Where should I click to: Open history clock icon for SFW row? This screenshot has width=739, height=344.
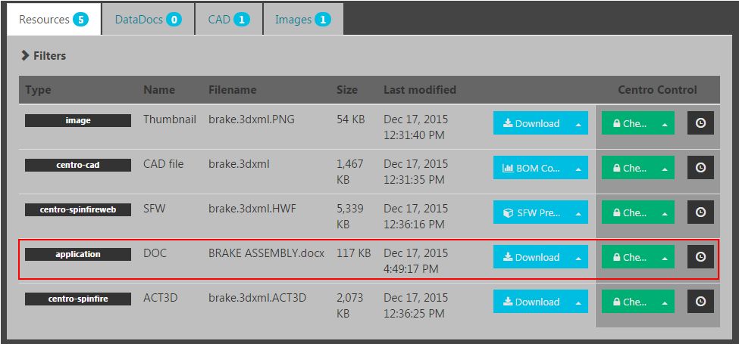tap(700, 212)
